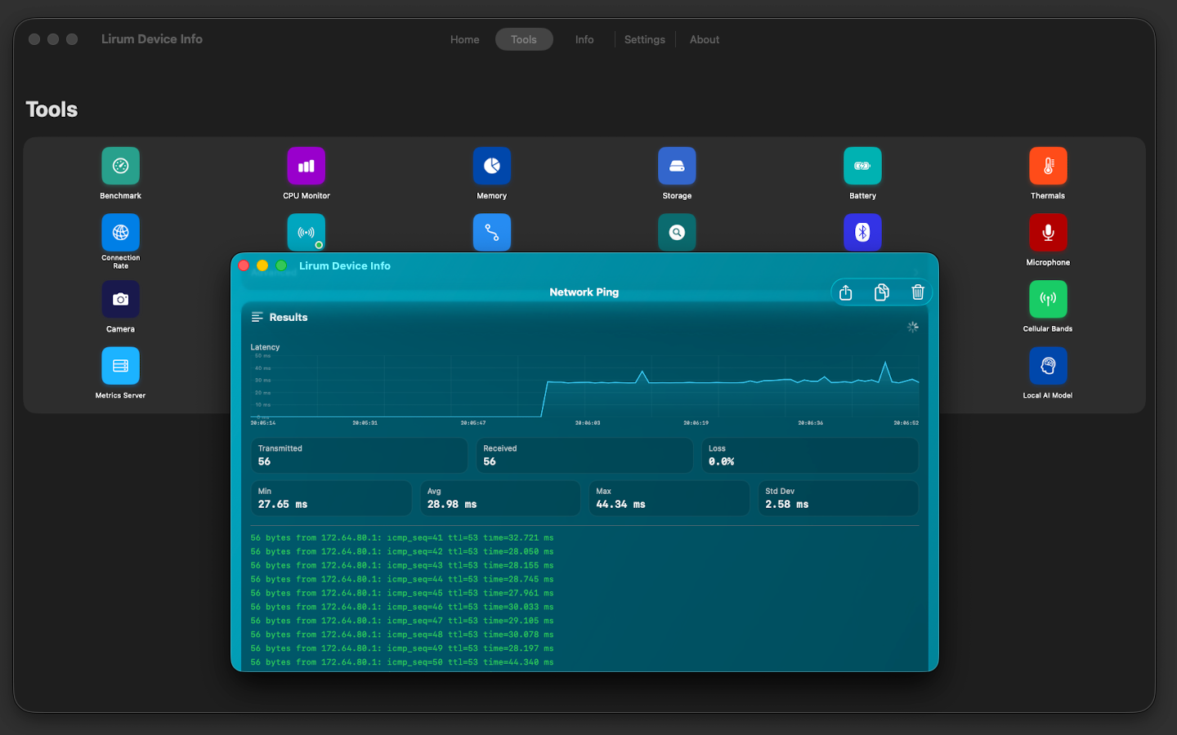Open the teal magnifier search tool icon

point(677,233)
